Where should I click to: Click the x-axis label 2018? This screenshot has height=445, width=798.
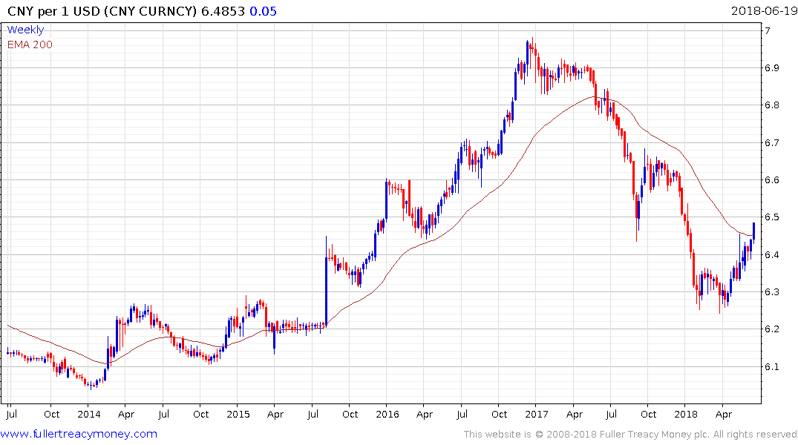click(685, 414)
